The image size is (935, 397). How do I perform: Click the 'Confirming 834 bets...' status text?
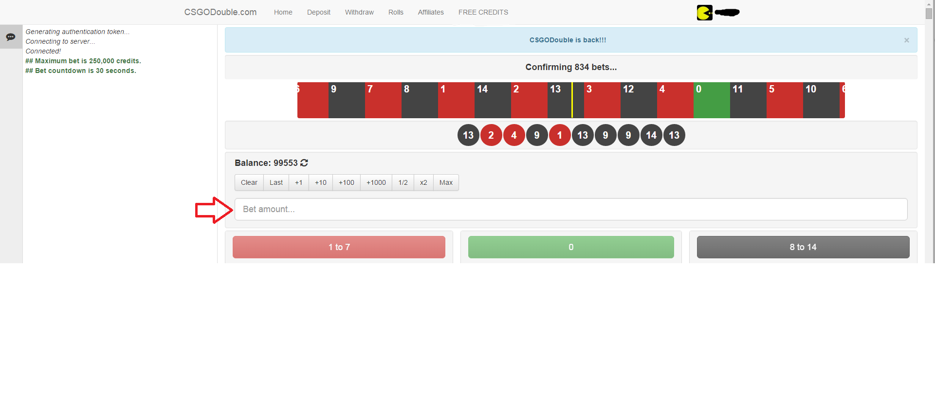[571, 67]
